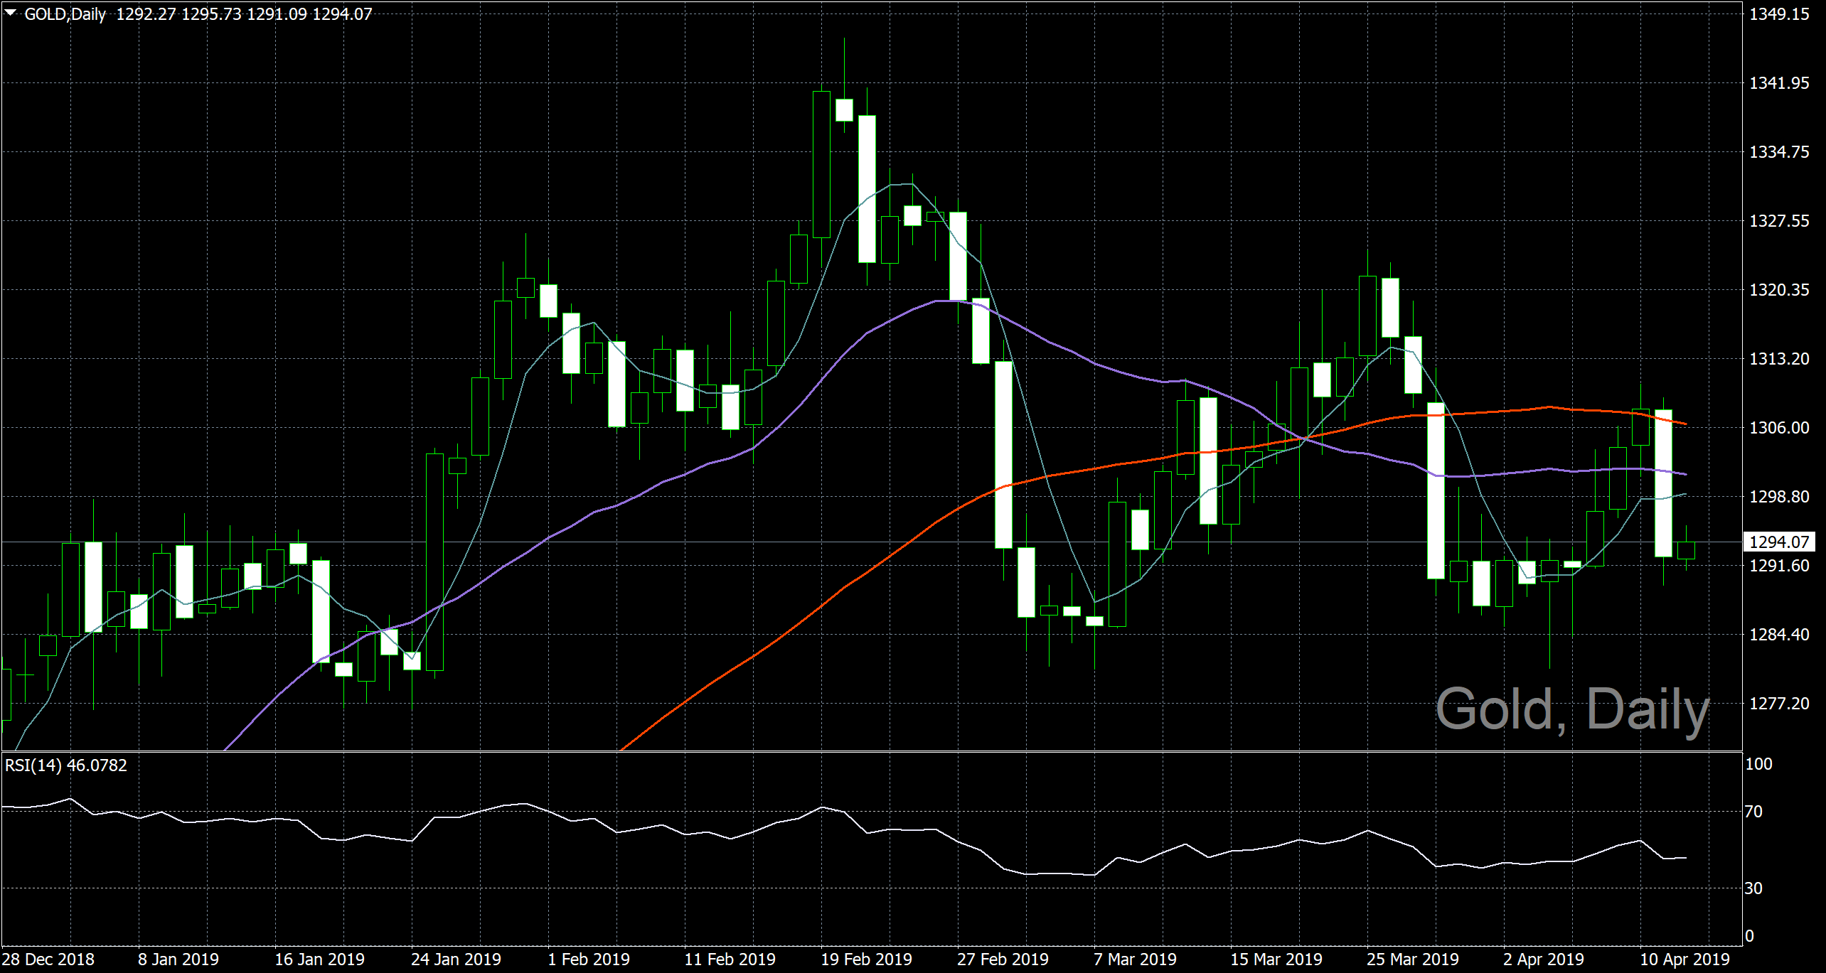Click the 24 Jan 2019 date label

[x=456, y=959]
